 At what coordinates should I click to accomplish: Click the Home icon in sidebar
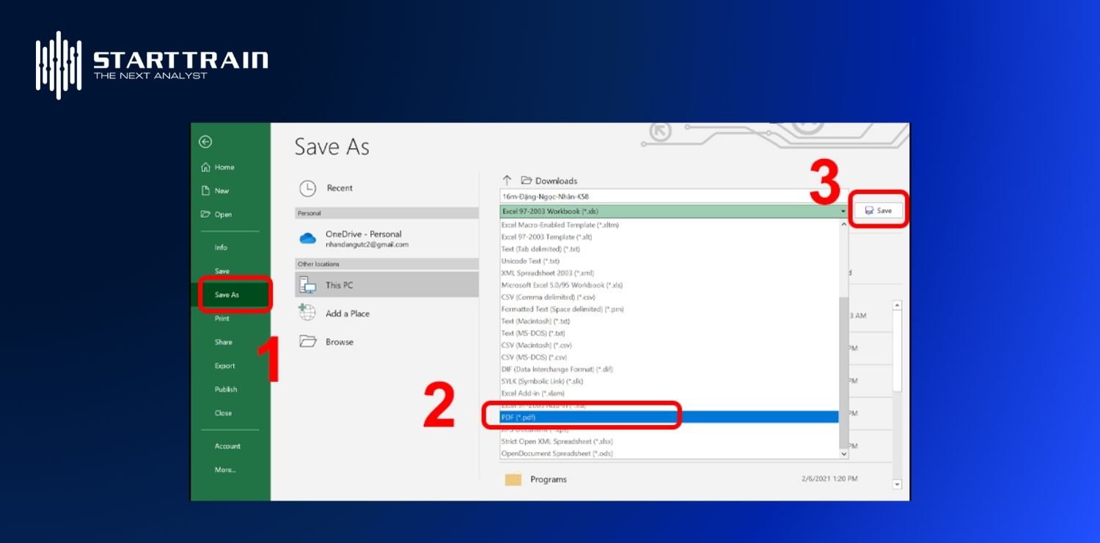tap(205, 167)
